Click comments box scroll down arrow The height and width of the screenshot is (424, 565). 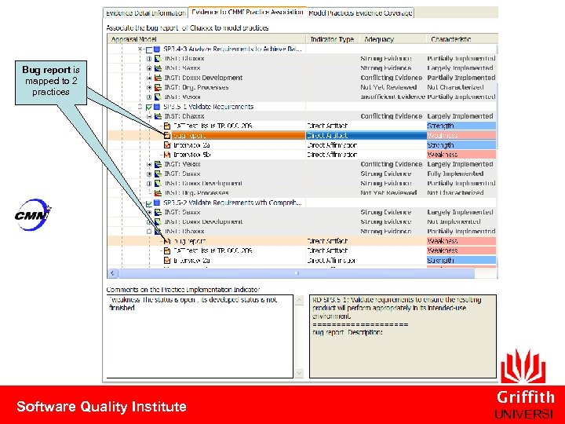coord(299,373)
